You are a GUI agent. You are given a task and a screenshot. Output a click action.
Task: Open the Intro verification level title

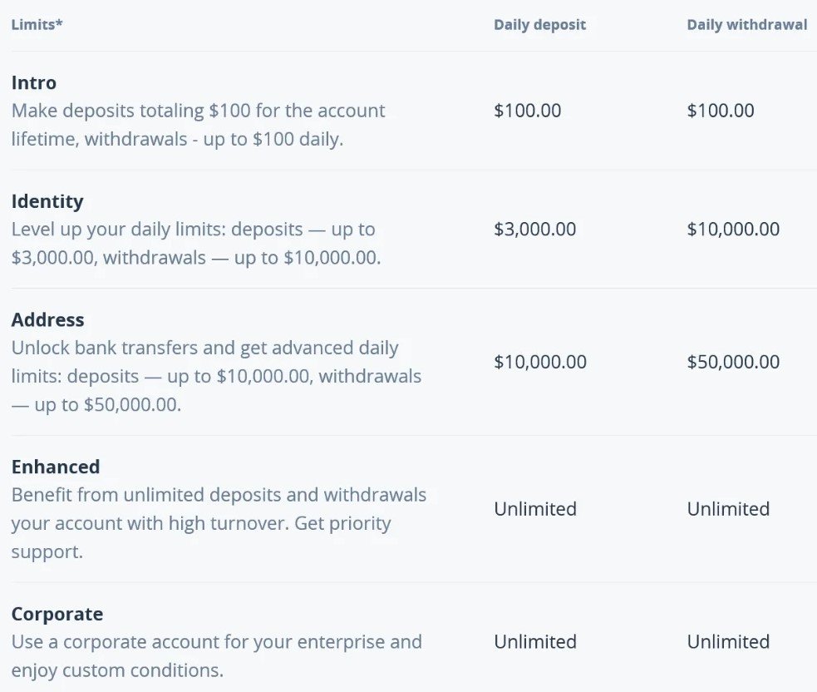(x=34, y=83)
